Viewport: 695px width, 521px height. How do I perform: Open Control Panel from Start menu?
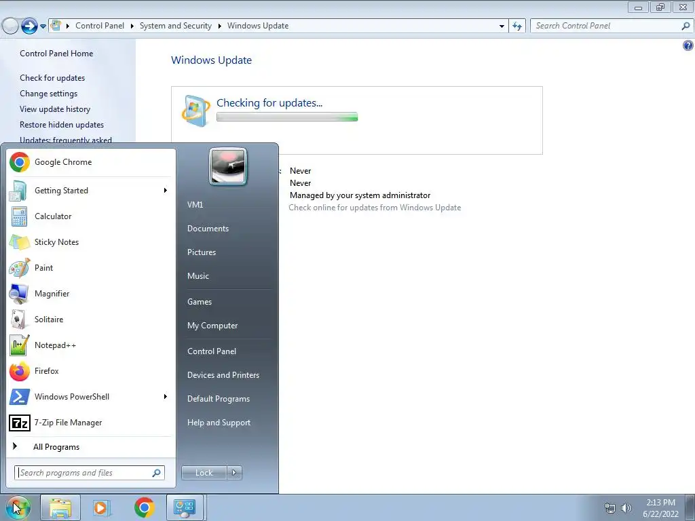pos(212,351)
